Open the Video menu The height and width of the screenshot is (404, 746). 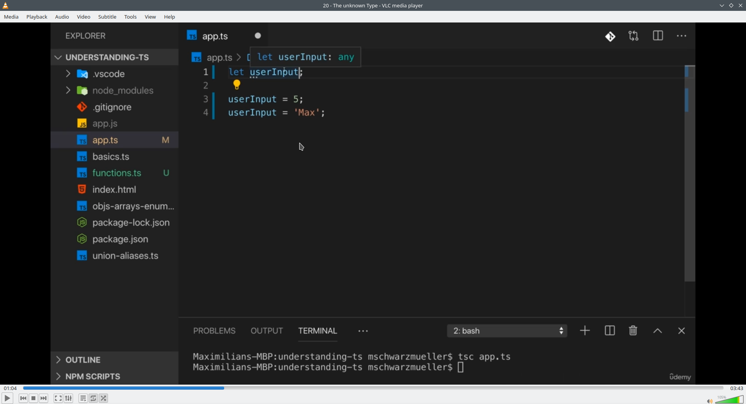point(84,17)
